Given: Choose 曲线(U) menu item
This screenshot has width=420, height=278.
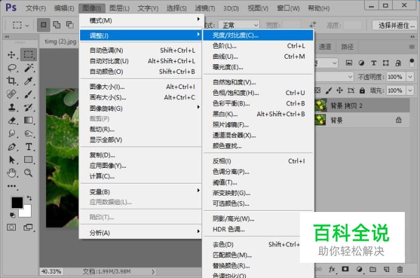Looking at the screenshot, I should point(258,56).
